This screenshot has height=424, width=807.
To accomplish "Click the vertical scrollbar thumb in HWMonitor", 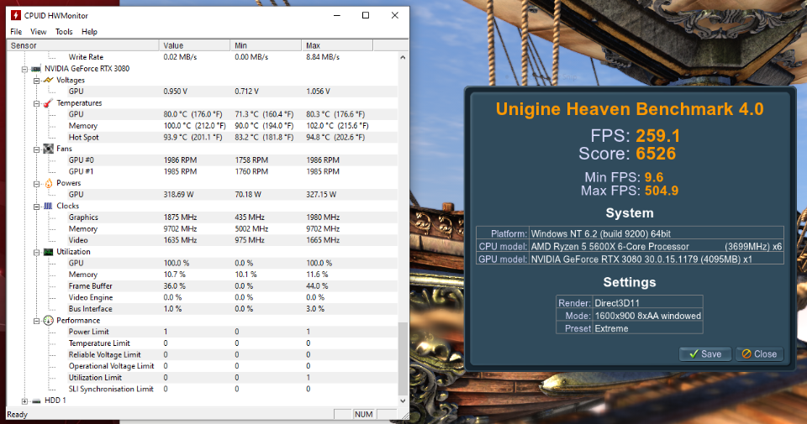I will 403,359.
